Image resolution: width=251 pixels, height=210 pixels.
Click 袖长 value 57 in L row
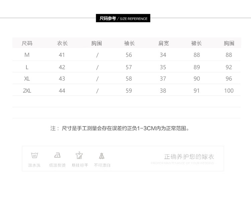(x=129, y=67)
